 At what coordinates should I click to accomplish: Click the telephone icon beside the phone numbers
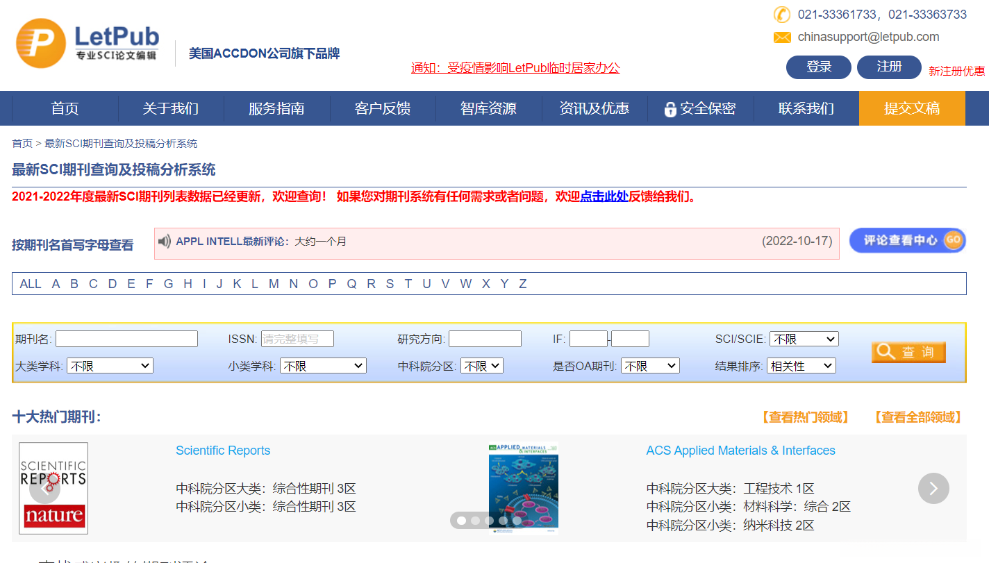[782, 15]
